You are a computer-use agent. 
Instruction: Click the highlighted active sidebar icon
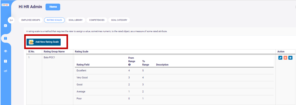tap(5, 38)
